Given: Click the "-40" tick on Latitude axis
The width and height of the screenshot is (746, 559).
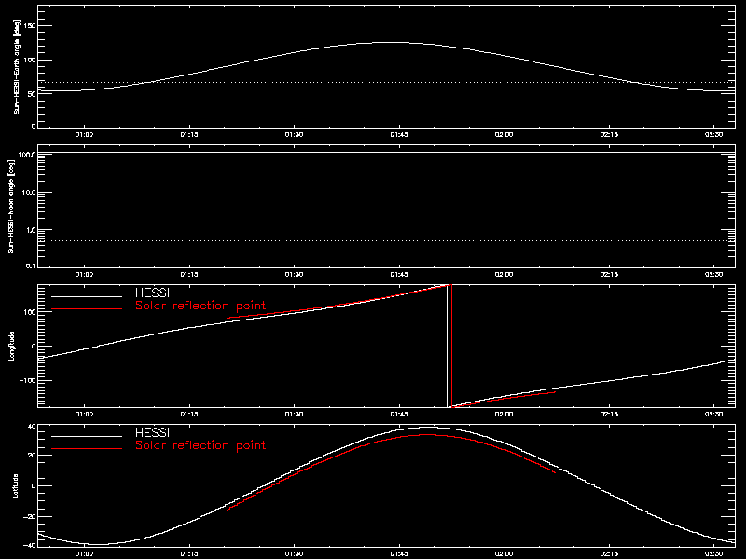Looking at the screenshot, I should coord(30,545).
